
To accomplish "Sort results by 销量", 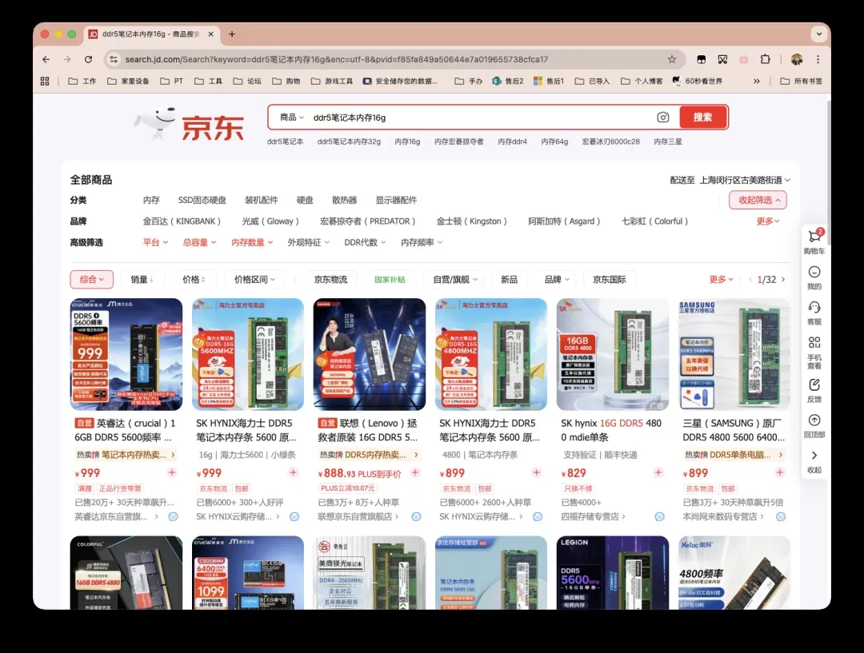I will pyautogui.click(x=142, y=280).
